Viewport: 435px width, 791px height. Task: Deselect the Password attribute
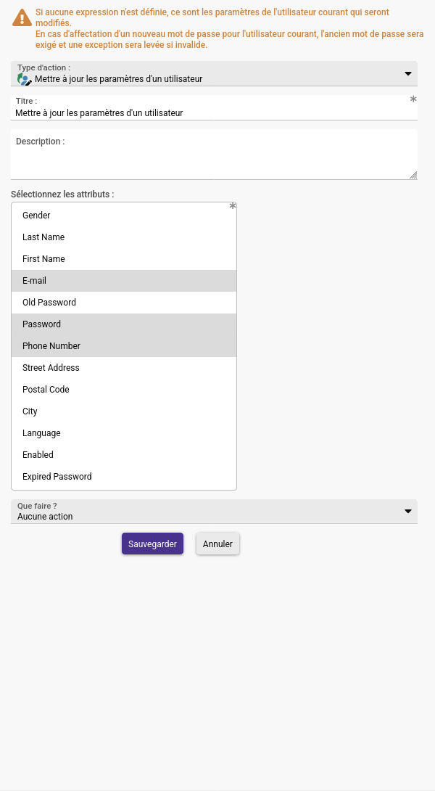(x=123, y=324)
